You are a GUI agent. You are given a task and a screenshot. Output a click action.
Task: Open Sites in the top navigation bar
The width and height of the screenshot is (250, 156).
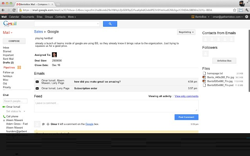pyautogui.click(x=40, y=17)
